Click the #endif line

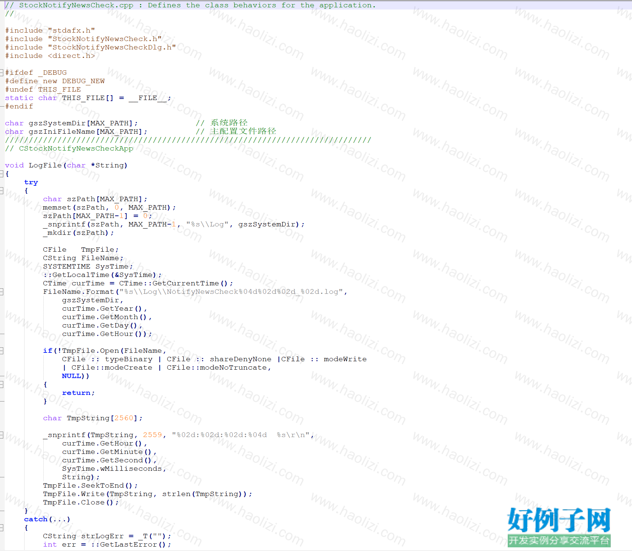pyautogui.click(x=19, y=106)
